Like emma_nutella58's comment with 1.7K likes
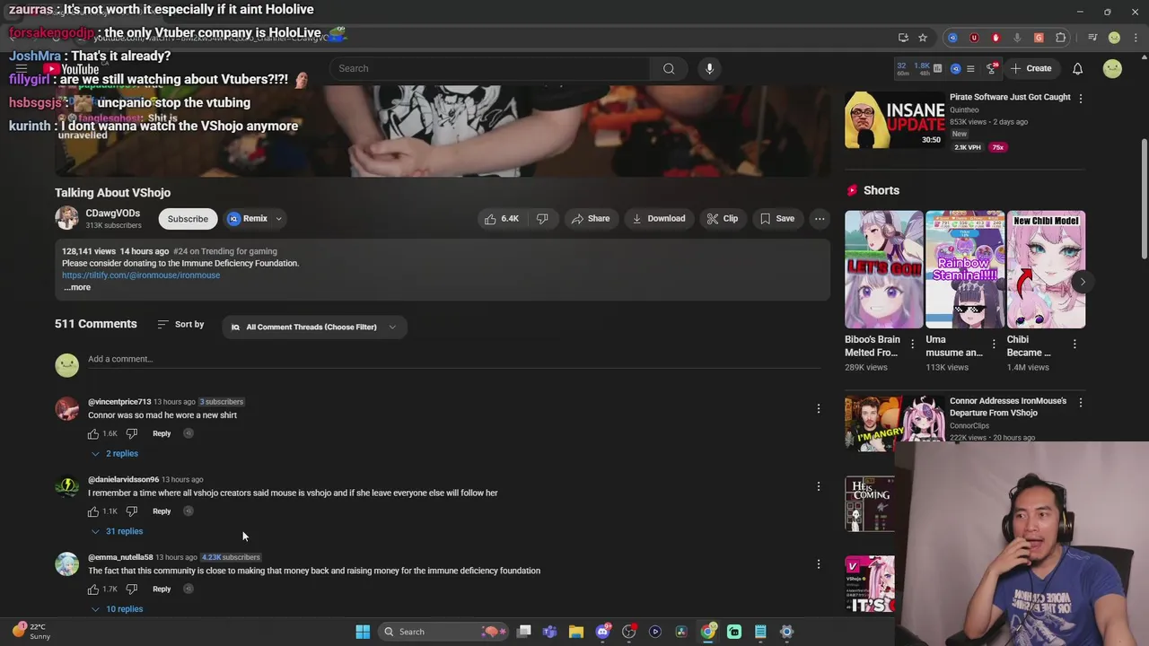The image size is (1149, 646). coord(93,589)
